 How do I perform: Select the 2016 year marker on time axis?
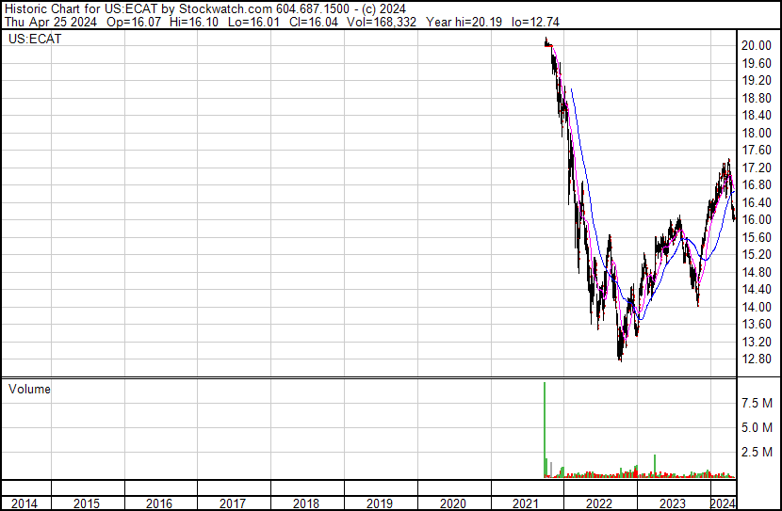(x=159, y=503)
